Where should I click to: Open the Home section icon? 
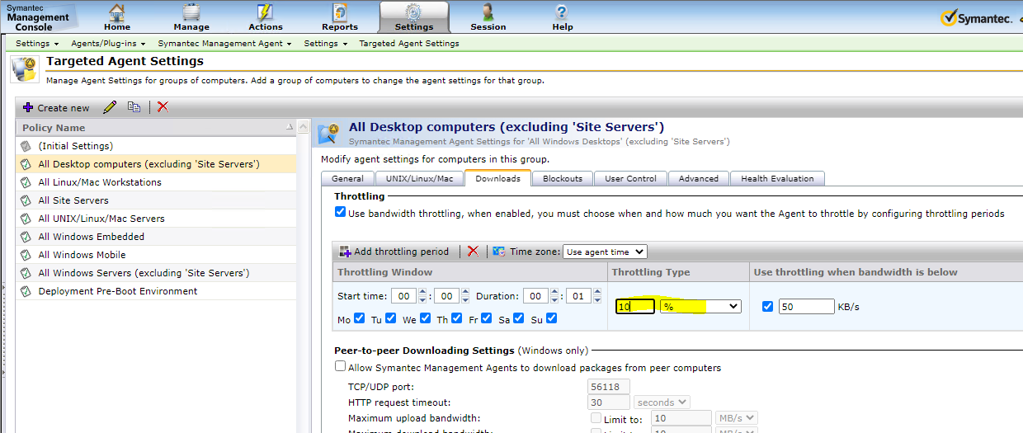tap(117, 12)
